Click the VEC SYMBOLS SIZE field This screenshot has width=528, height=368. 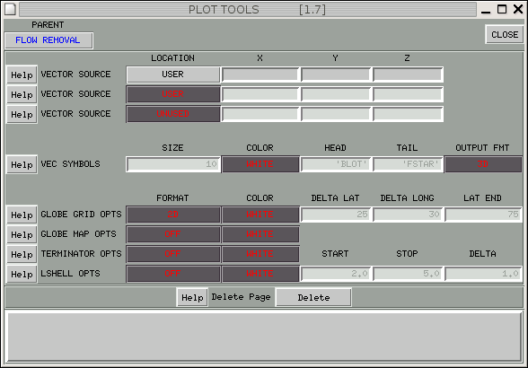pos(173,164)
